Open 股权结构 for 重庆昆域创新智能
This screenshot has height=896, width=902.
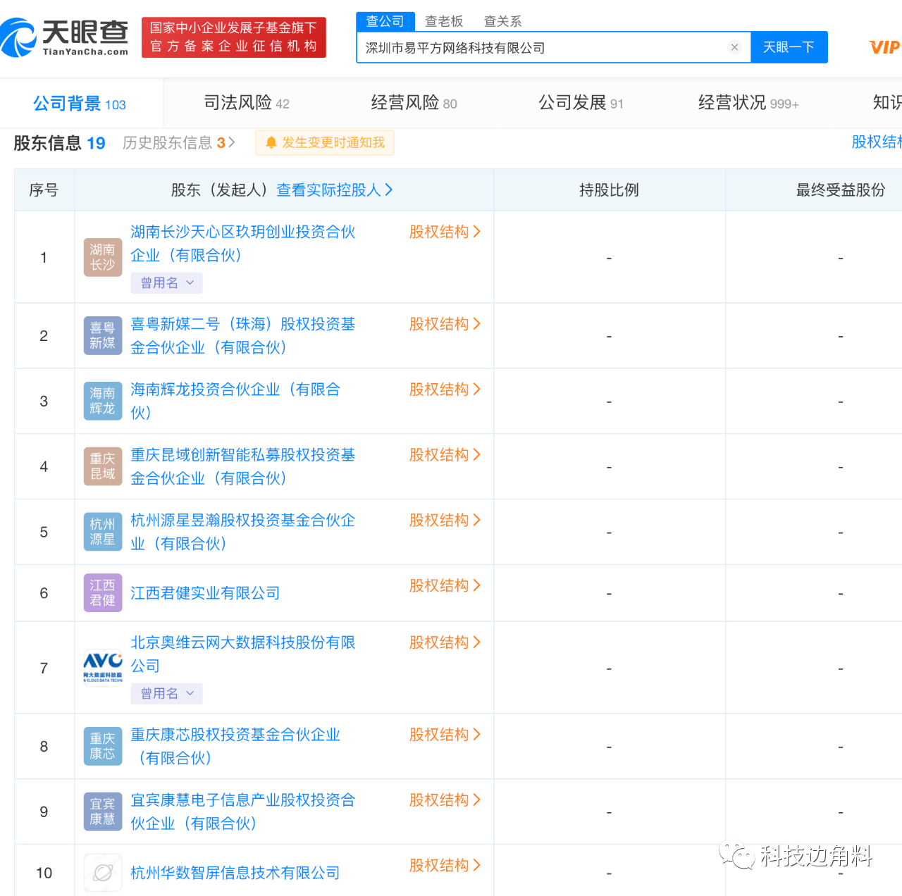point(445,455)
